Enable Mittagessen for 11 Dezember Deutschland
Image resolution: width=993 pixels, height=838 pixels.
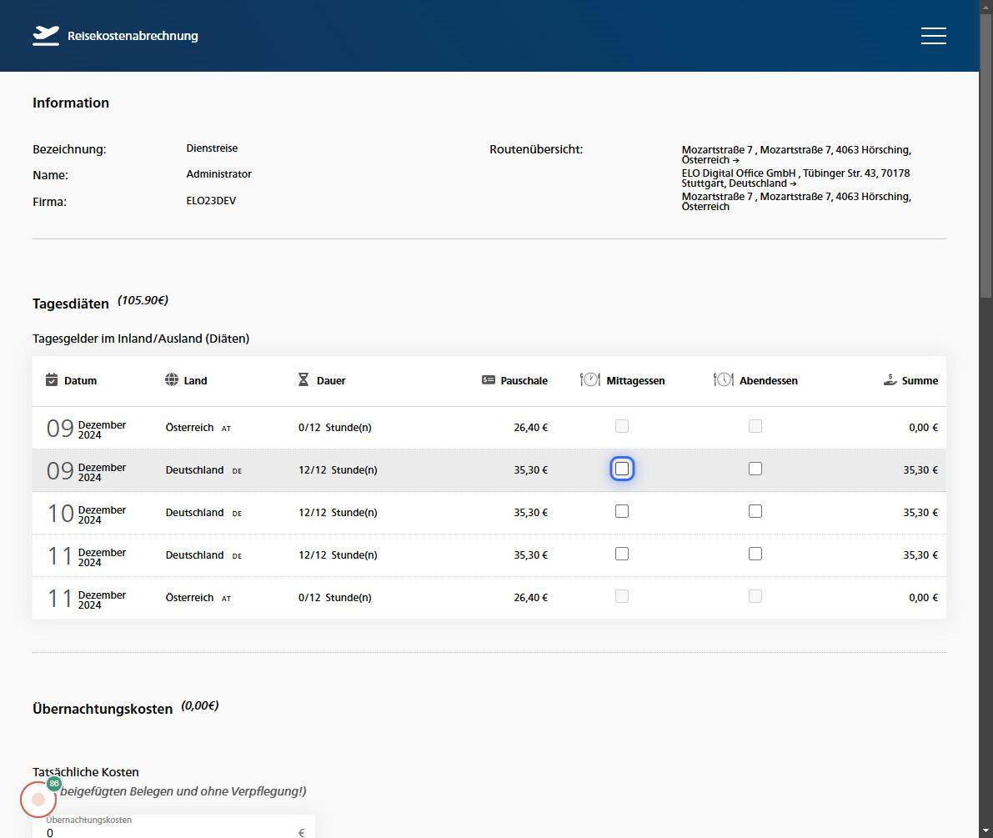pyautogui.click(x=622, y=554)
